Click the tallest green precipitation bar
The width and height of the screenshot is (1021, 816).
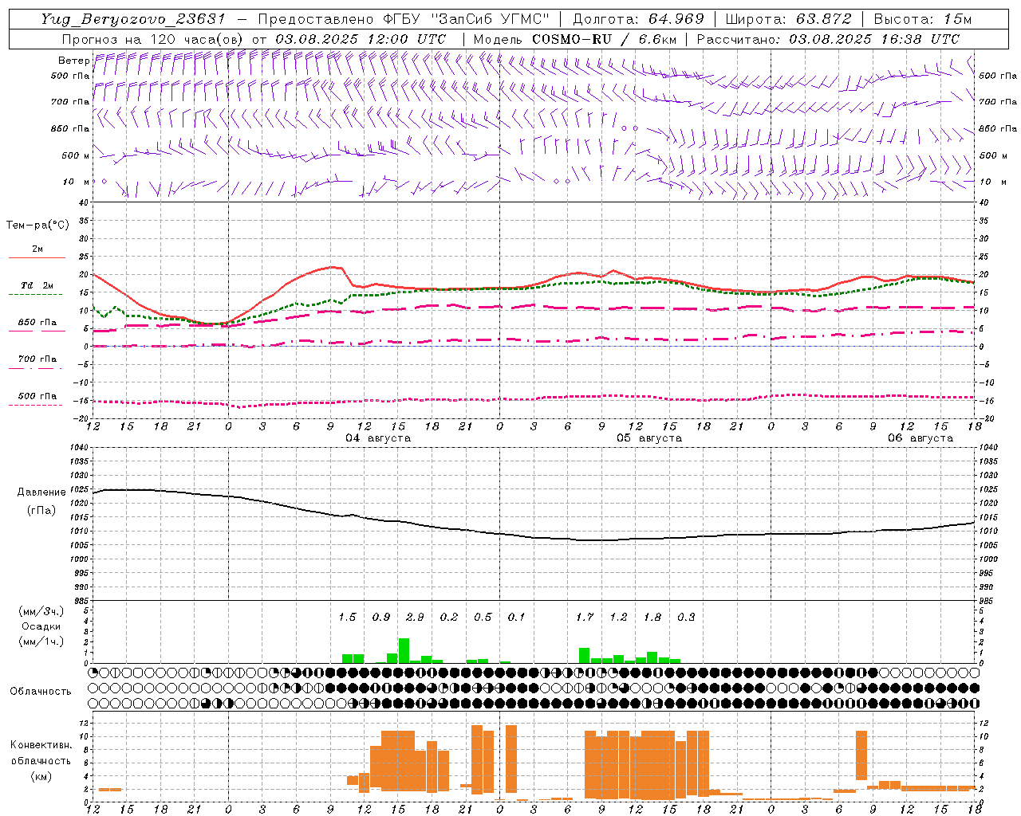[x=404, y=651]
